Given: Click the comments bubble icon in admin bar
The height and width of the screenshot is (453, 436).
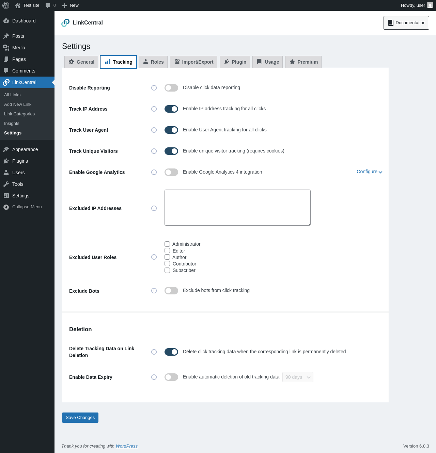Looking at the screenshot, I should (x=48, y=5).
